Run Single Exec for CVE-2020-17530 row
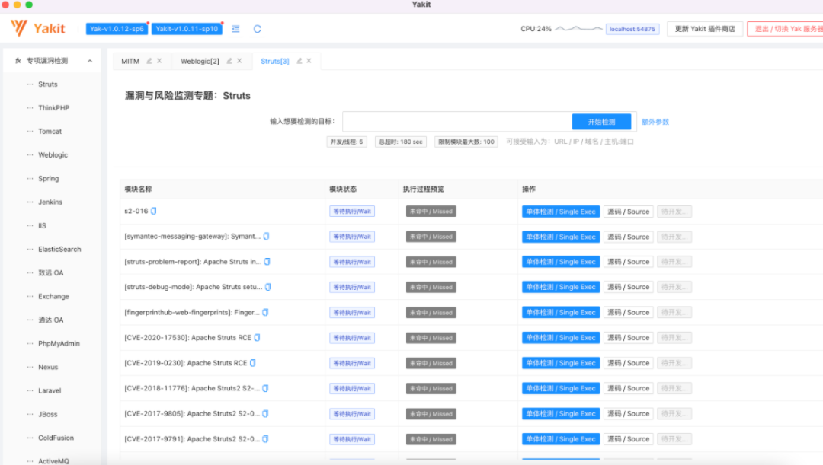The height and width of the screenshot is (465, 823). coord(561,338)
